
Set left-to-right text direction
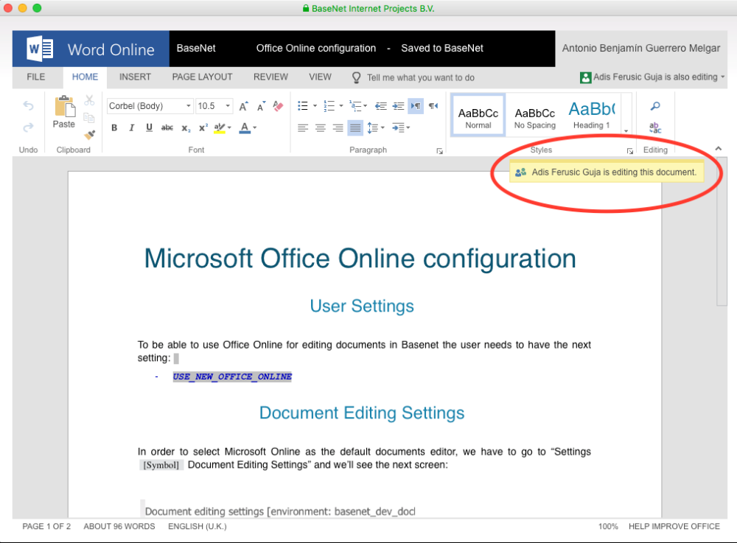coord(416,106)
